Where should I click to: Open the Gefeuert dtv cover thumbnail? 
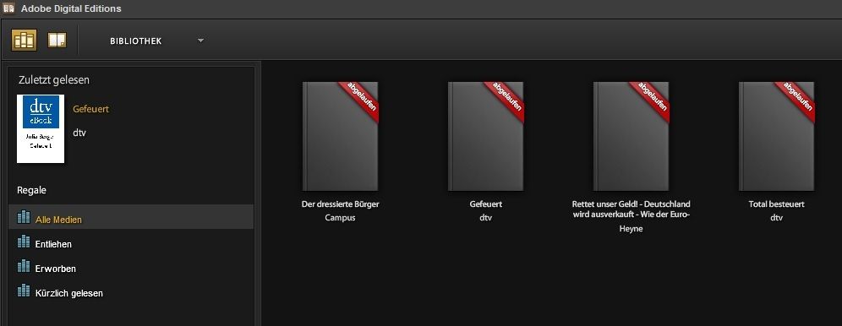click(x=41, y=128)
